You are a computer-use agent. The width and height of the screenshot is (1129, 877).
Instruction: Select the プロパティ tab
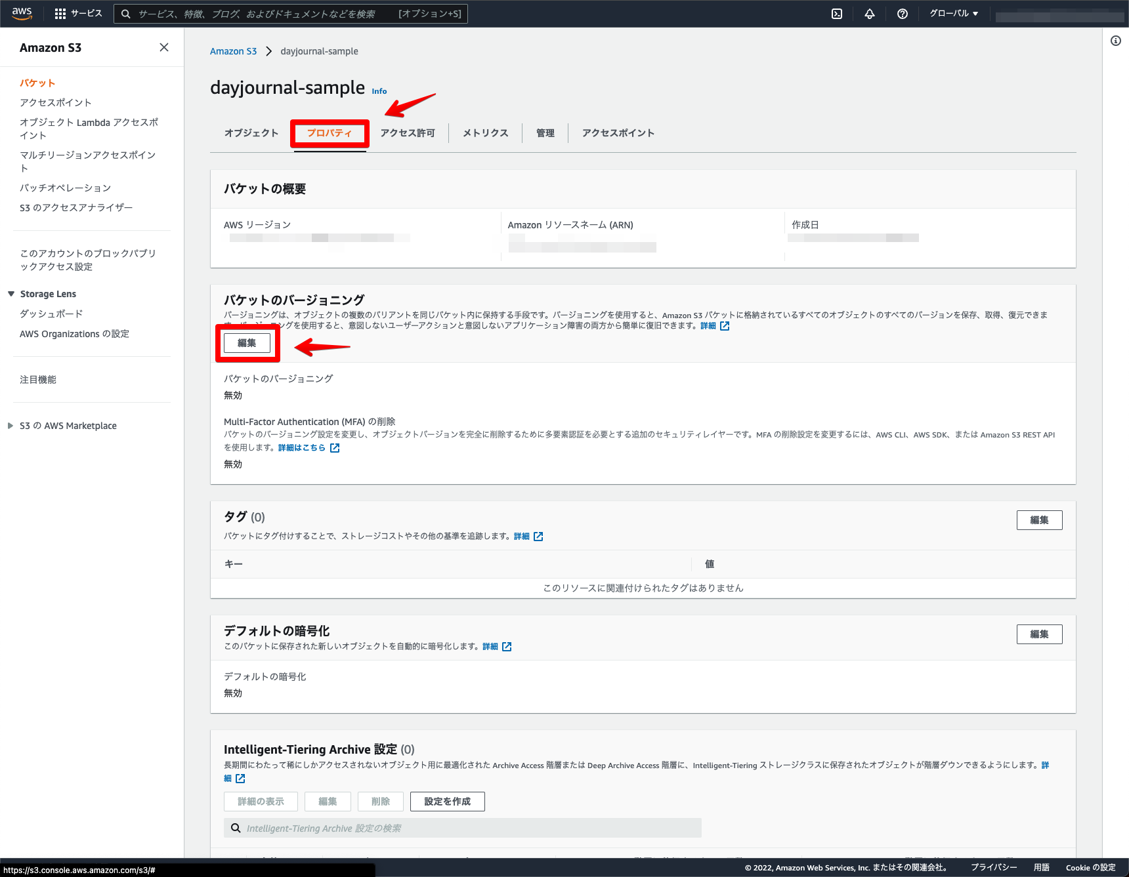click(330, 133)
